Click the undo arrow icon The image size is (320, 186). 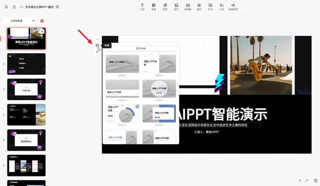click(300, 181)
